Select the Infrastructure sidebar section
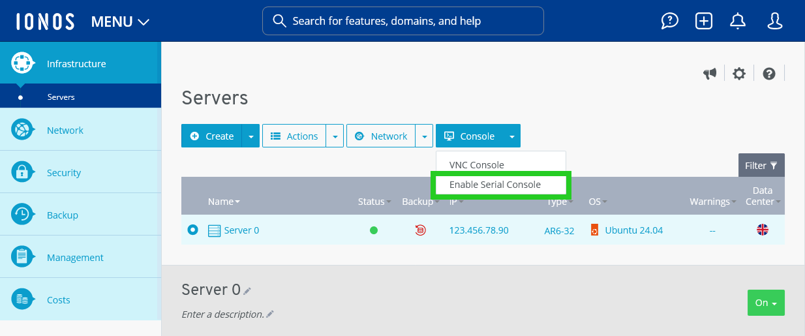Viewport: 805px width, 336px height. [x=80, y=63]
